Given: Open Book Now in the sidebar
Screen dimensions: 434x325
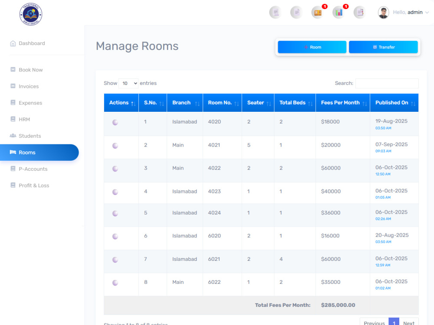Looking at the screenshot, I should (x=31, y=70).
